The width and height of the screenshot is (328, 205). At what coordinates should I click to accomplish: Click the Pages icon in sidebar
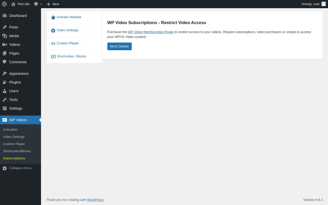[x=5, y=53]
